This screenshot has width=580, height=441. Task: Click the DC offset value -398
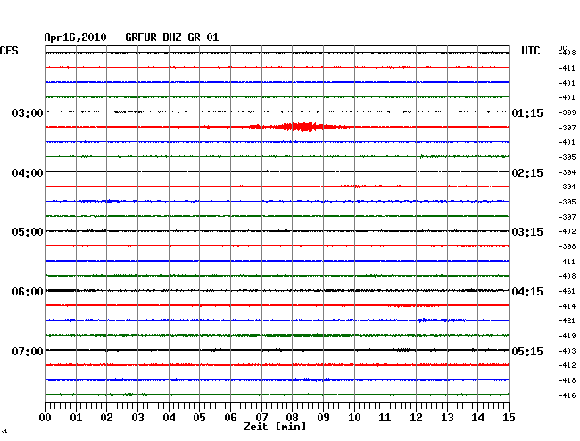[x=567, y=246]
